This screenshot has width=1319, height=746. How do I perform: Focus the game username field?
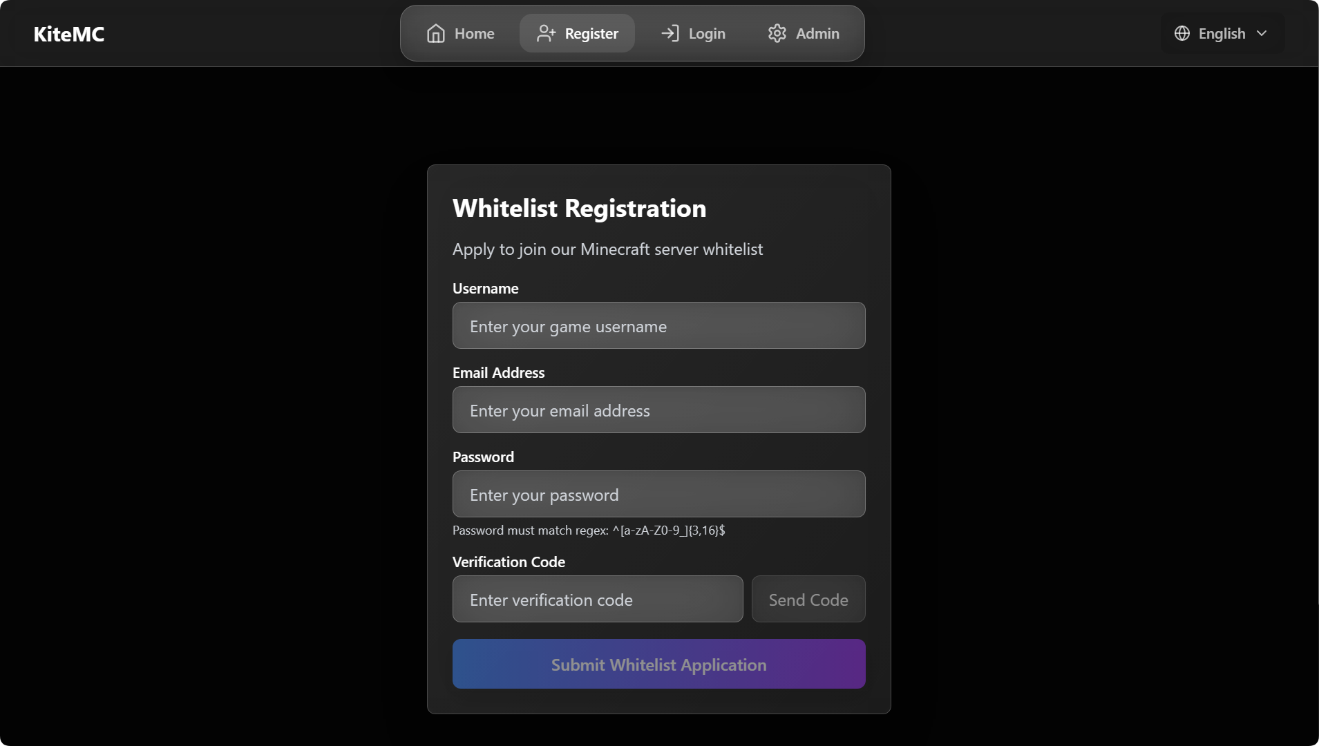coord(658,325)
